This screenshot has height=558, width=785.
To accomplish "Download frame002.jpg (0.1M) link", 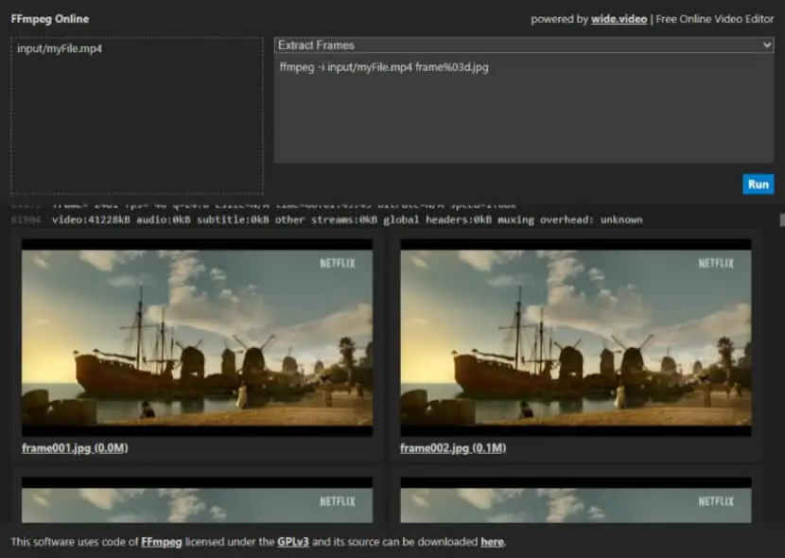I will pyautogui.click(x=453, y=448).
